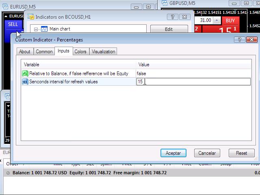Click the GBPUSD,M5 chart window icon
Image resolution: width=260 pixels, height=195 pixels.
point(165,3)
